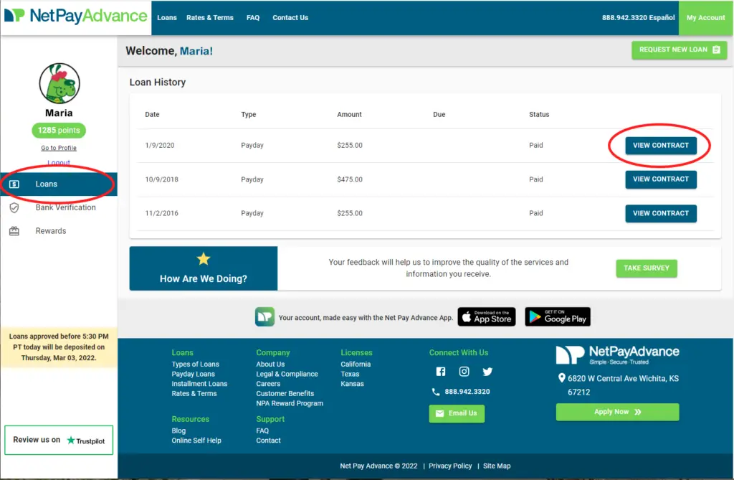Open Contact Us in top navigation
The image size is (734, 480).
click(x=290, y=18)
